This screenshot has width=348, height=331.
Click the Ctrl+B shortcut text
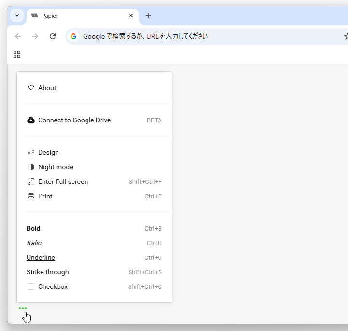point(153,229)
